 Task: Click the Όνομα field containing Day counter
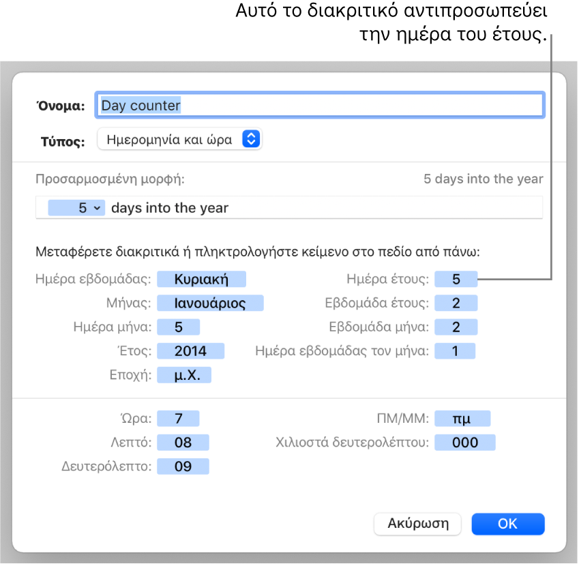[x=320, y=105]
